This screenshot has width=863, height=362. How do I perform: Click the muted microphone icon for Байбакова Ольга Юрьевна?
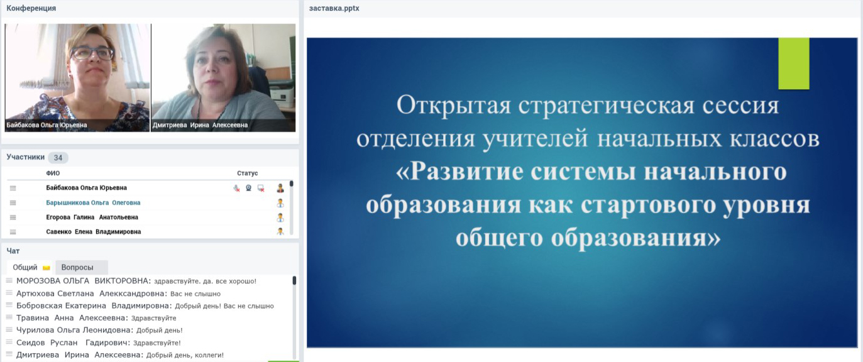pos(236,188)
